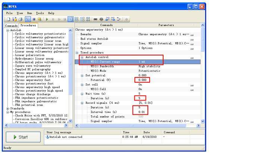Collapse the Timed procedure group
The height and width of the screenshot is (153, 255).
tap(77, 52)
